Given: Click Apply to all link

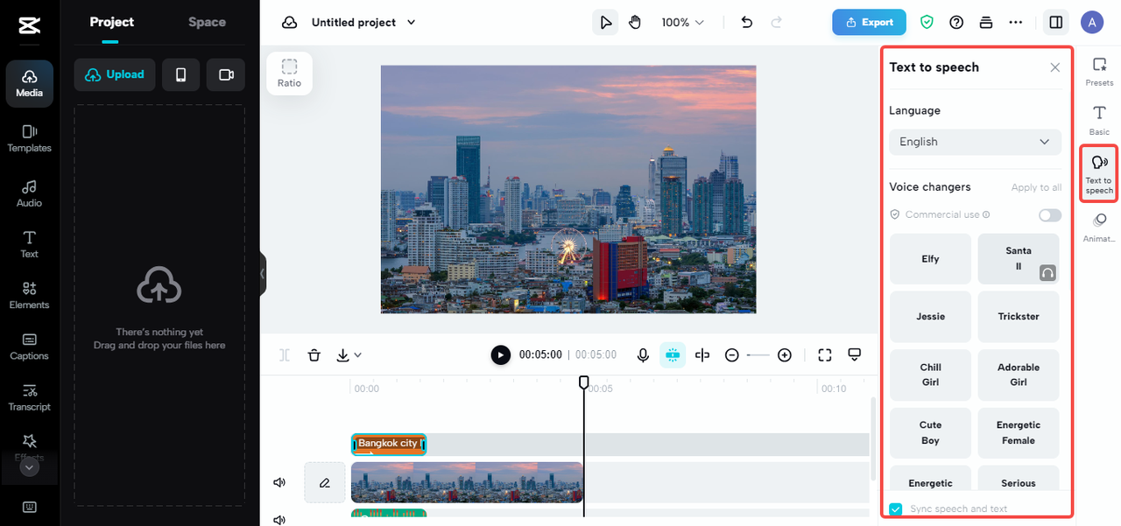Looking at the screenshot, I should point(1036,187).
